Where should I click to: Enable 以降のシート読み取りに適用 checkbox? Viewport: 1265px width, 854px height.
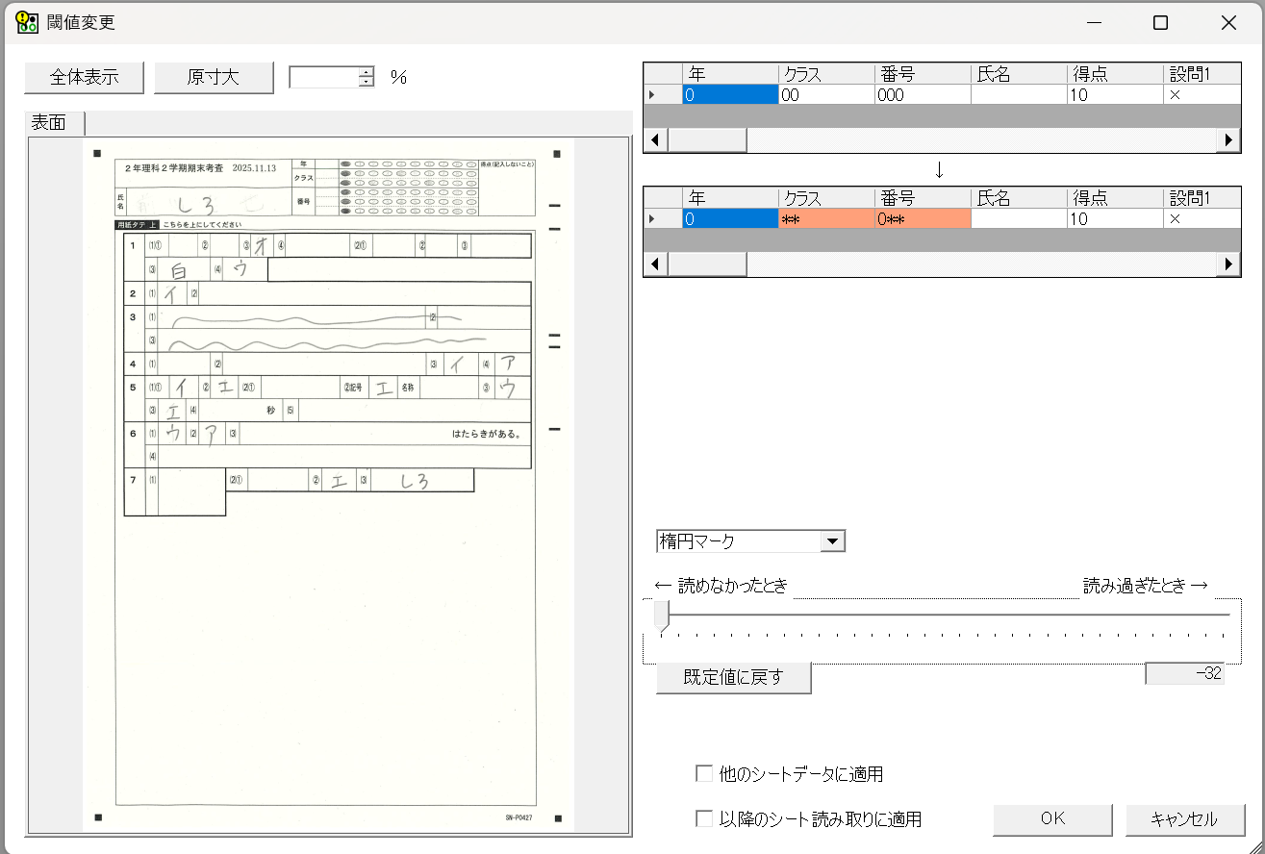point(704,819)
